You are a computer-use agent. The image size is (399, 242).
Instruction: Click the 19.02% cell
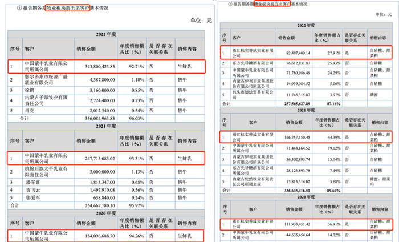334,148
